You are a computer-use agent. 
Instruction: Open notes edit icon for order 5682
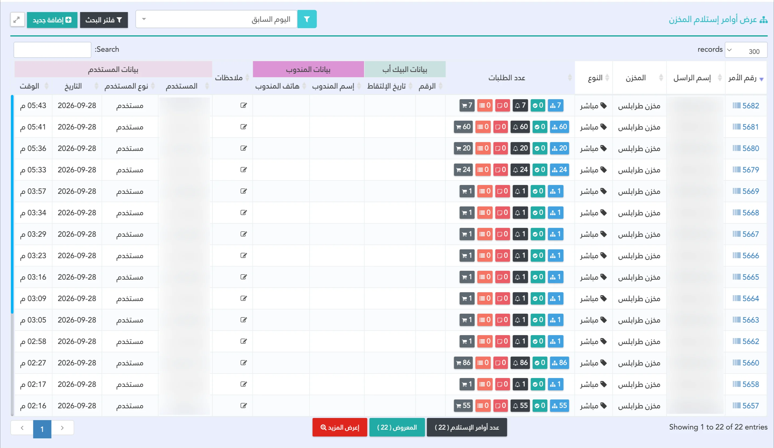[x=244, y=106]
